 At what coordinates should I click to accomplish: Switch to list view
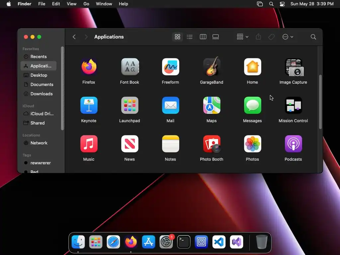190,37
